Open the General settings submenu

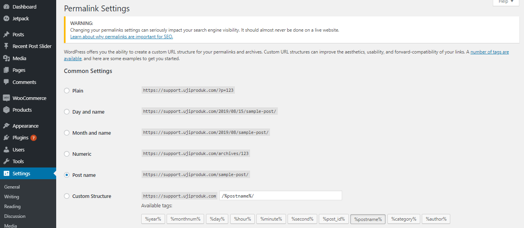point(12,187)
